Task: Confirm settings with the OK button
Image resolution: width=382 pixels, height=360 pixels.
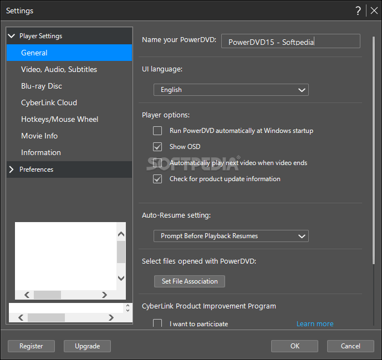Action: click(x=294, y=346)
